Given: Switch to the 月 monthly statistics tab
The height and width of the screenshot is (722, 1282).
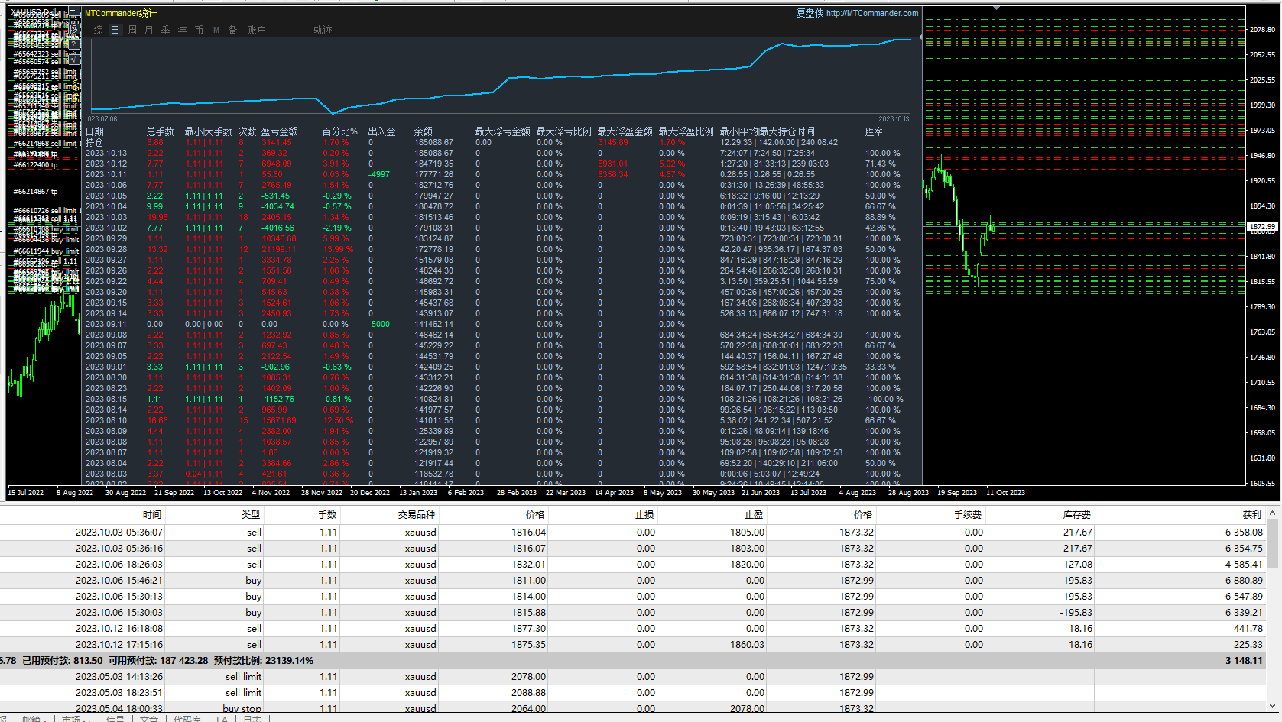Looking at the screenshot, I should point(149,30).
